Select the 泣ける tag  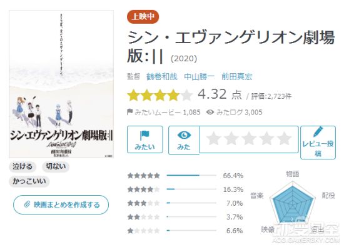[x=22, y=166]
